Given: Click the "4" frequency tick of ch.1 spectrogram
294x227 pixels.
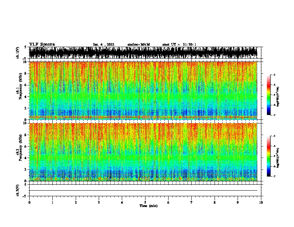Looking at the screenshot, I should 26,97.
